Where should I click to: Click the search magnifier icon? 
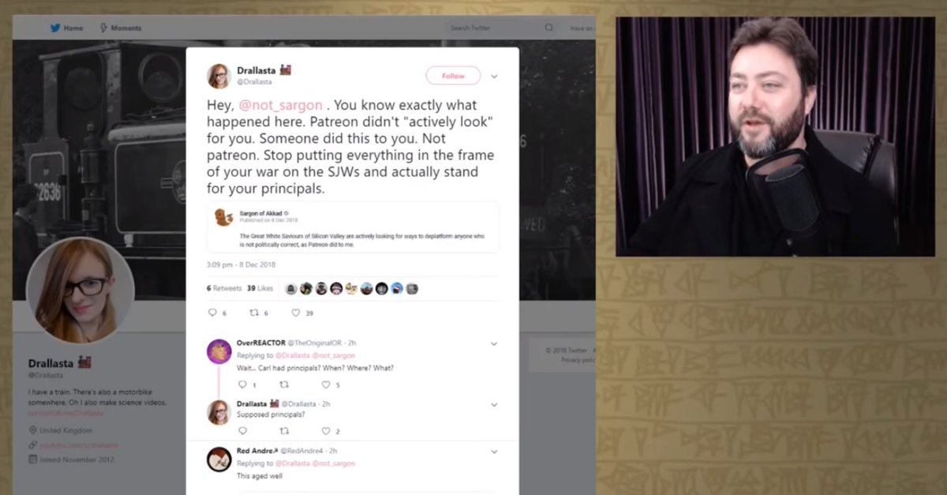548,28
